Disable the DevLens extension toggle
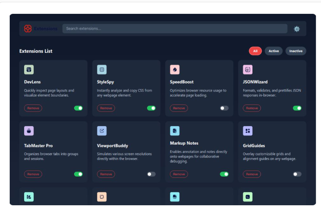This screenshot has height=214, width=321. point(78,108)
